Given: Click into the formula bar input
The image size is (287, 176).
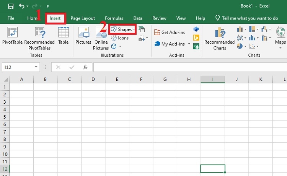Looking at the screenshot, I should [x=190, y=67].
